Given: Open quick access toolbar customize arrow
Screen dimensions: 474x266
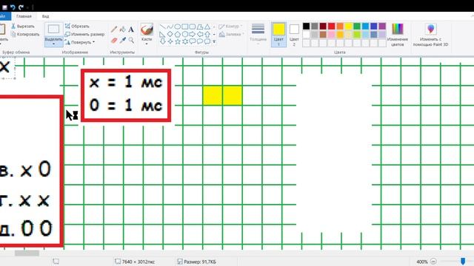Looking at the screenshot, I should [28, 7].
